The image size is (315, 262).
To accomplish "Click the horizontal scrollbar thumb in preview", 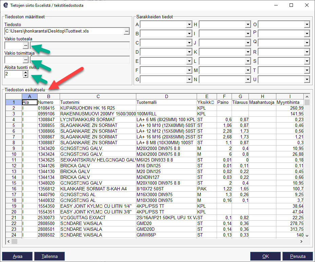I will click(15, 241).
